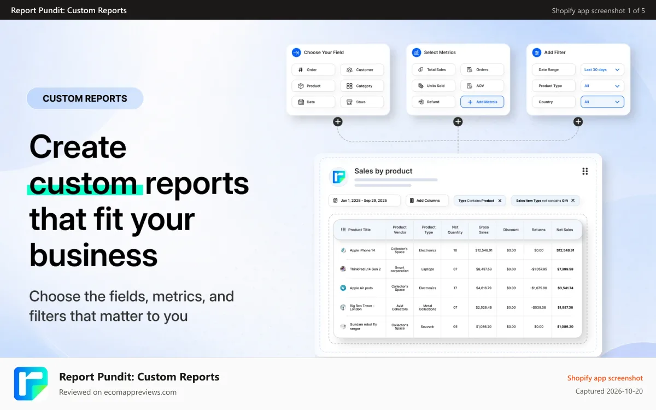Select the Customer field
This screenshot has height=410, width=656.
362,70
